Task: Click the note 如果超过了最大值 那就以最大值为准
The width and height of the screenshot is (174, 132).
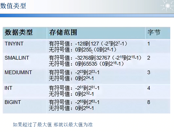Action: [x=53, y=125]
